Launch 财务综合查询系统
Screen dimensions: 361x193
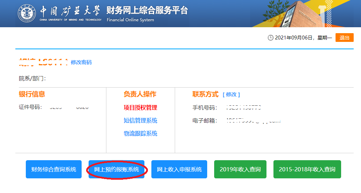click(x=54, y=169)
